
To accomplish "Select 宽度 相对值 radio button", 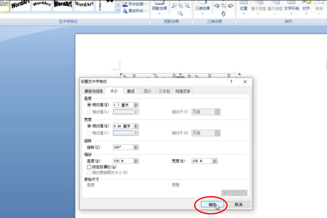I will point(89,133).
